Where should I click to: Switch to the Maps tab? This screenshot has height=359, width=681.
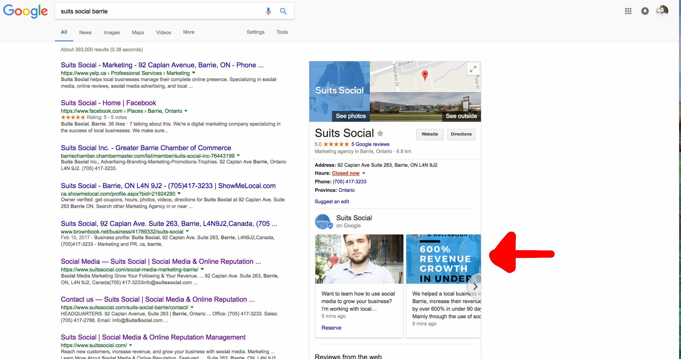click(138, 32)
